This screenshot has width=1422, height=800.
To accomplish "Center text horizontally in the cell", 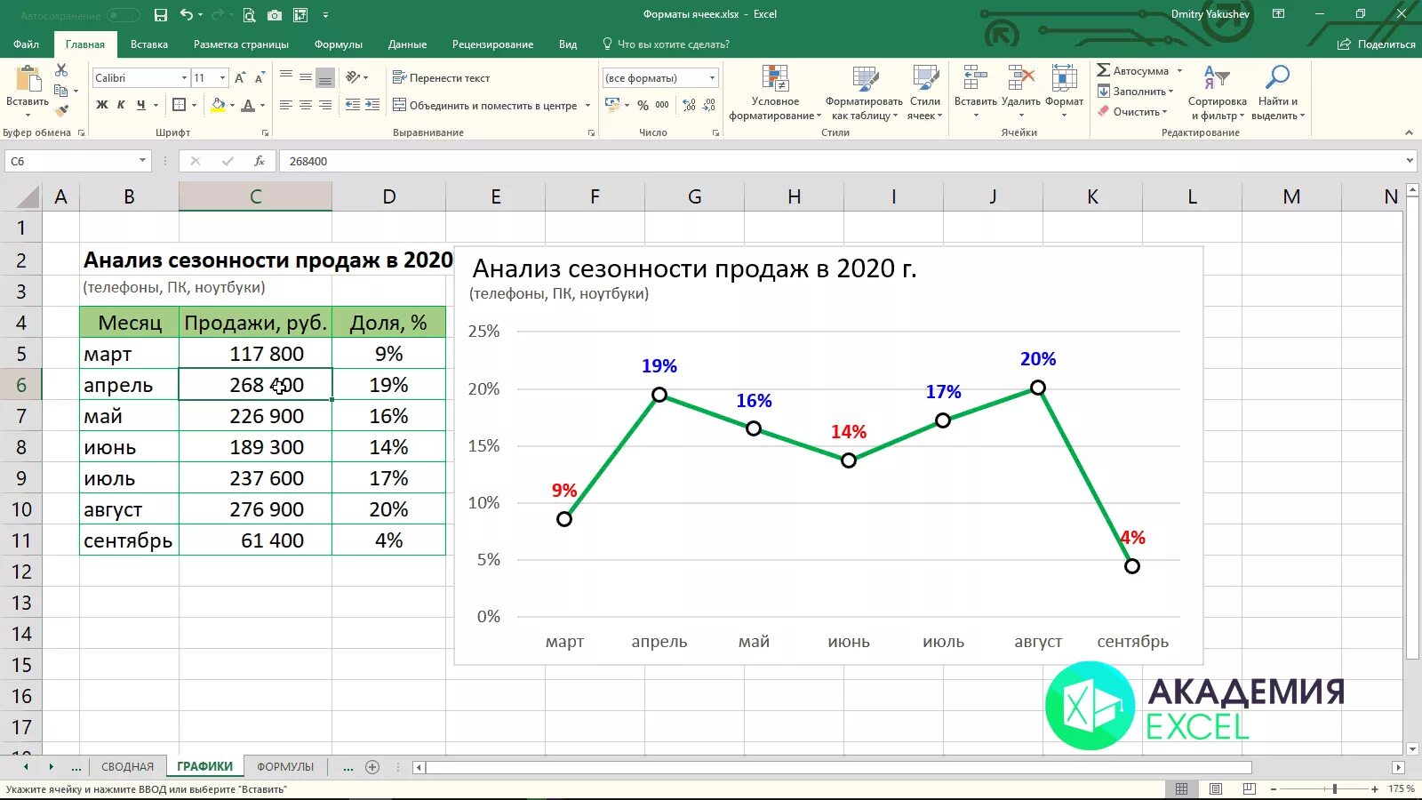I will coord(306,105).
